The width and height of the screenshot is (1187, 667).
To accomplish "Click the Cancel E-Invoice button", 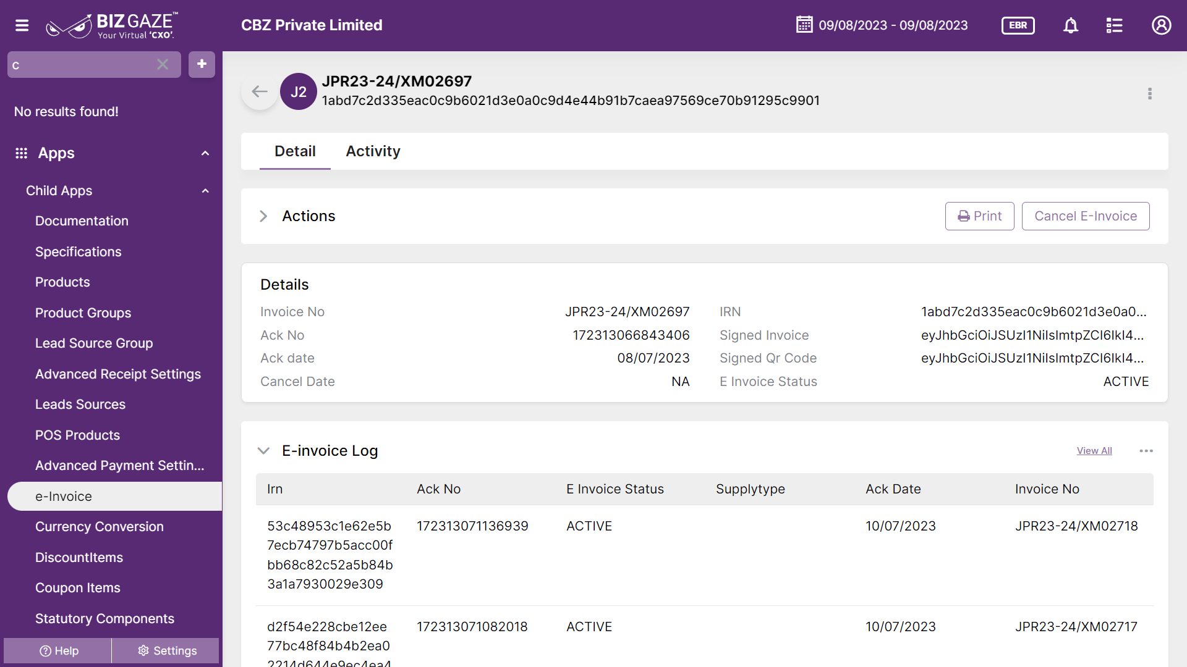I will pyautogui.click(x=1086, y=216).
